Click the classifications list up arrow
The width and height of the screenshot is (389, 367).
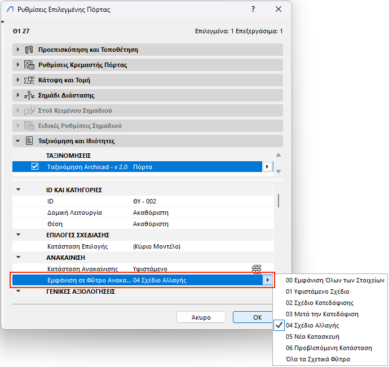[279, 156]
